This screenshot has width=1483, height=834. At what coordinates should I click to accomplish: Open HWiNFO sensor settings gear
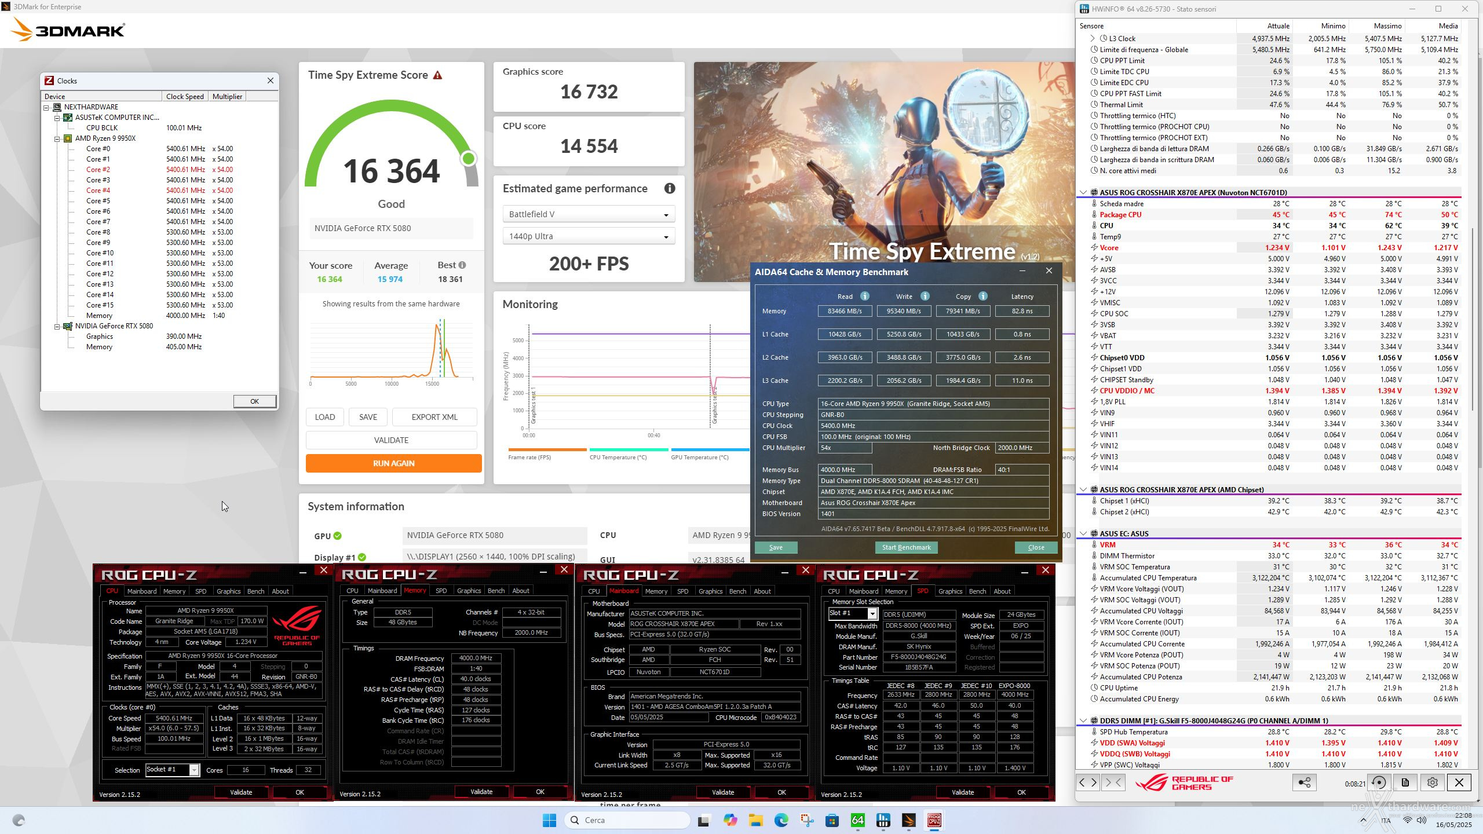pyautogui.click(x=1433, y=782)
